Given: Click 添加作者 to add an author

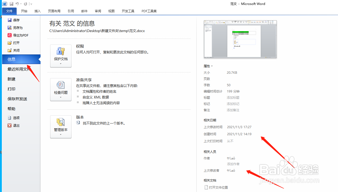Looking at the screenshot, I should 233,164.
